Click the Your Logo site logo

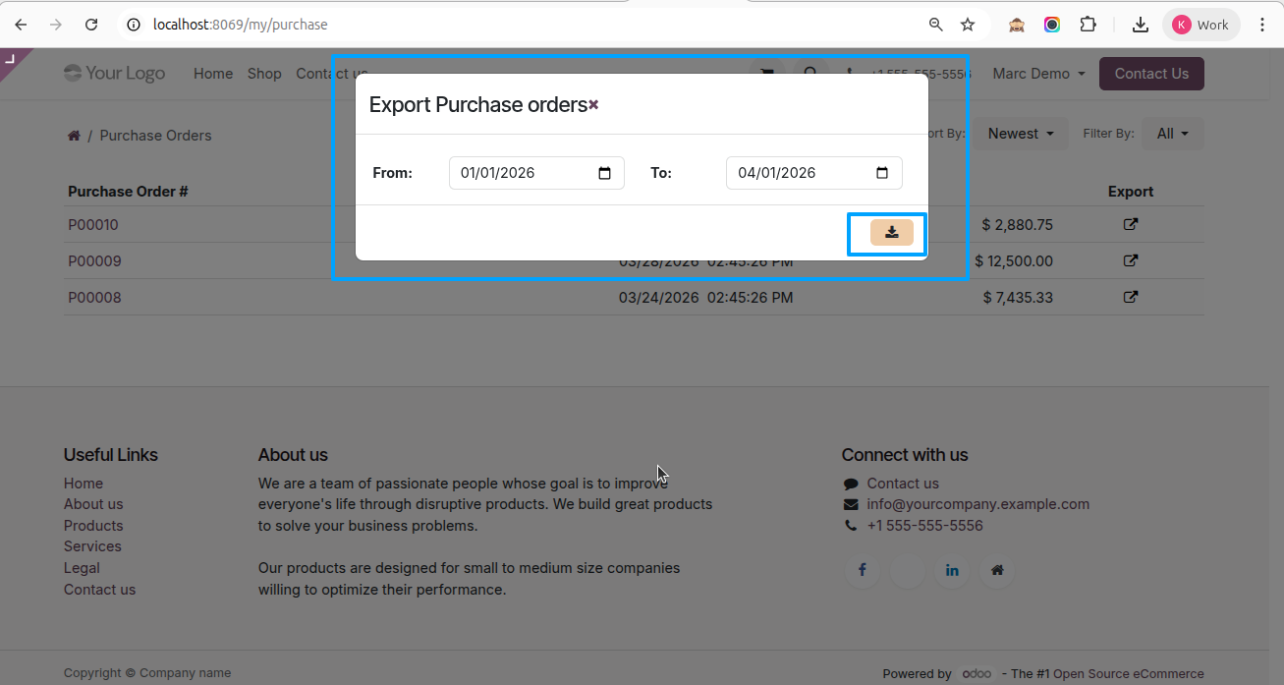(x=115, y=74)
